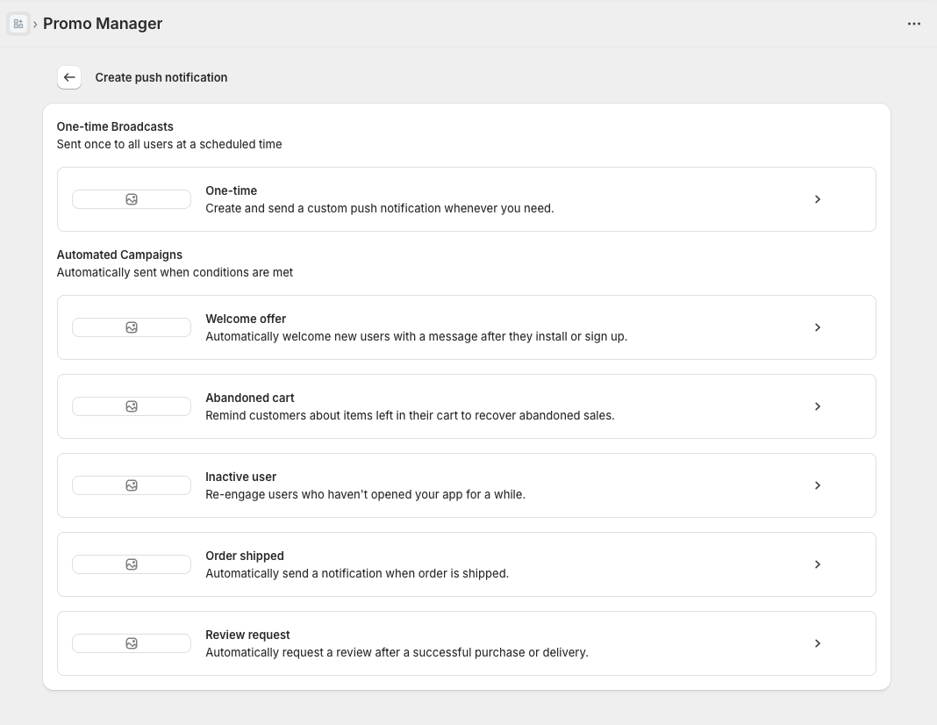Screen dimensions: 937x725
Task: Click the Welcome offer image placeholder icon
Action: (132, 327)
